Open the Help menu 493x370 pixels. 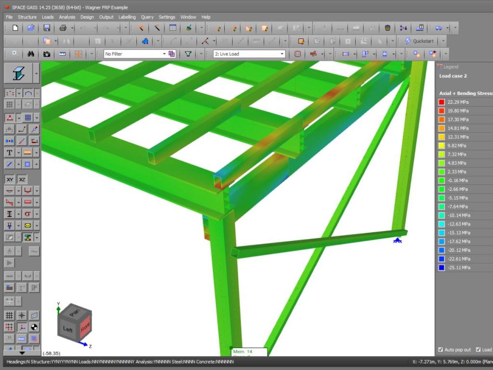pyautogui.click(x=206, y=17)
